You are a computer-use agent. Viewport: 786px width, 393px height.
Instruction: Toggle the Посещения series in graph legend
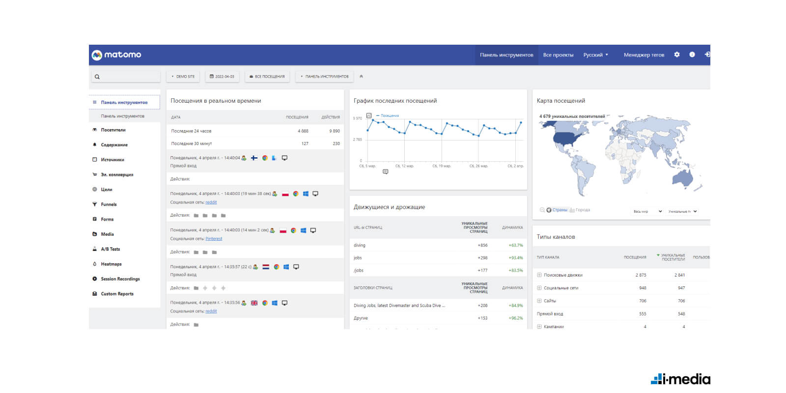(x=389, y=116)
